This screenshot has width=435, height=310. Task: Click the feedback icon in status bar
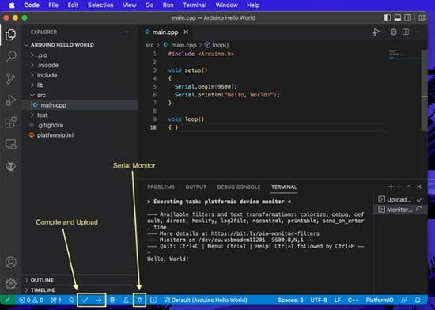pyautogui.click(x=404, y=300)
